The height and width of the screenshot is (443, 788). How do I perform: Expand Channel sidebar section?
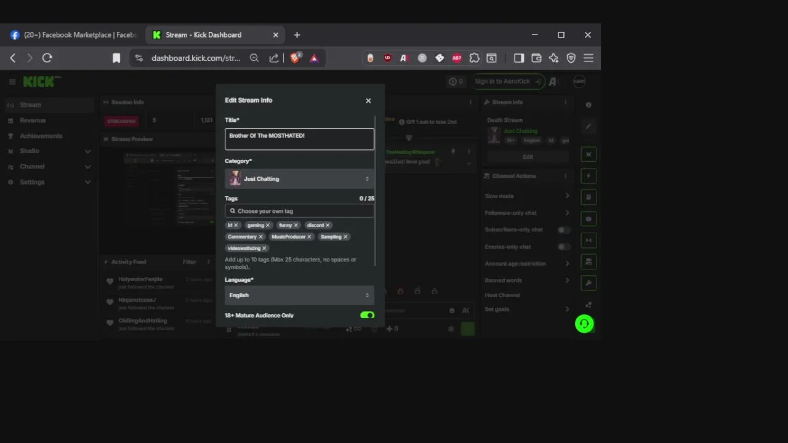(49, 167)
